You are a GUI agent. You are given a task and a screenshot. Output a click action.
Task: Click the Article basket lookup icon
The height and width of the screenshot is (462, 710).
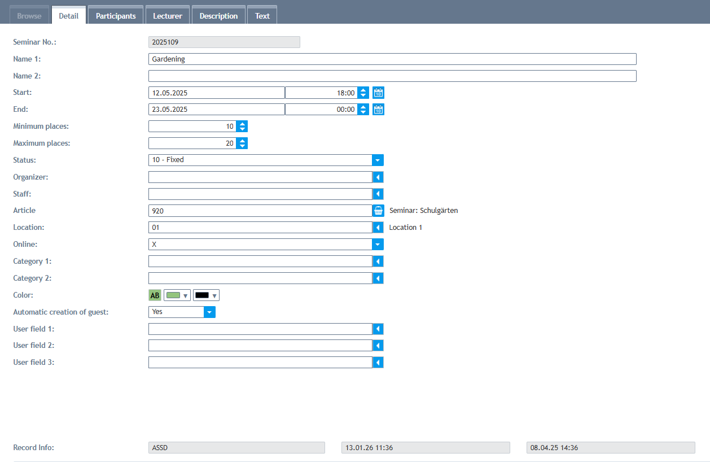(378, 211)
